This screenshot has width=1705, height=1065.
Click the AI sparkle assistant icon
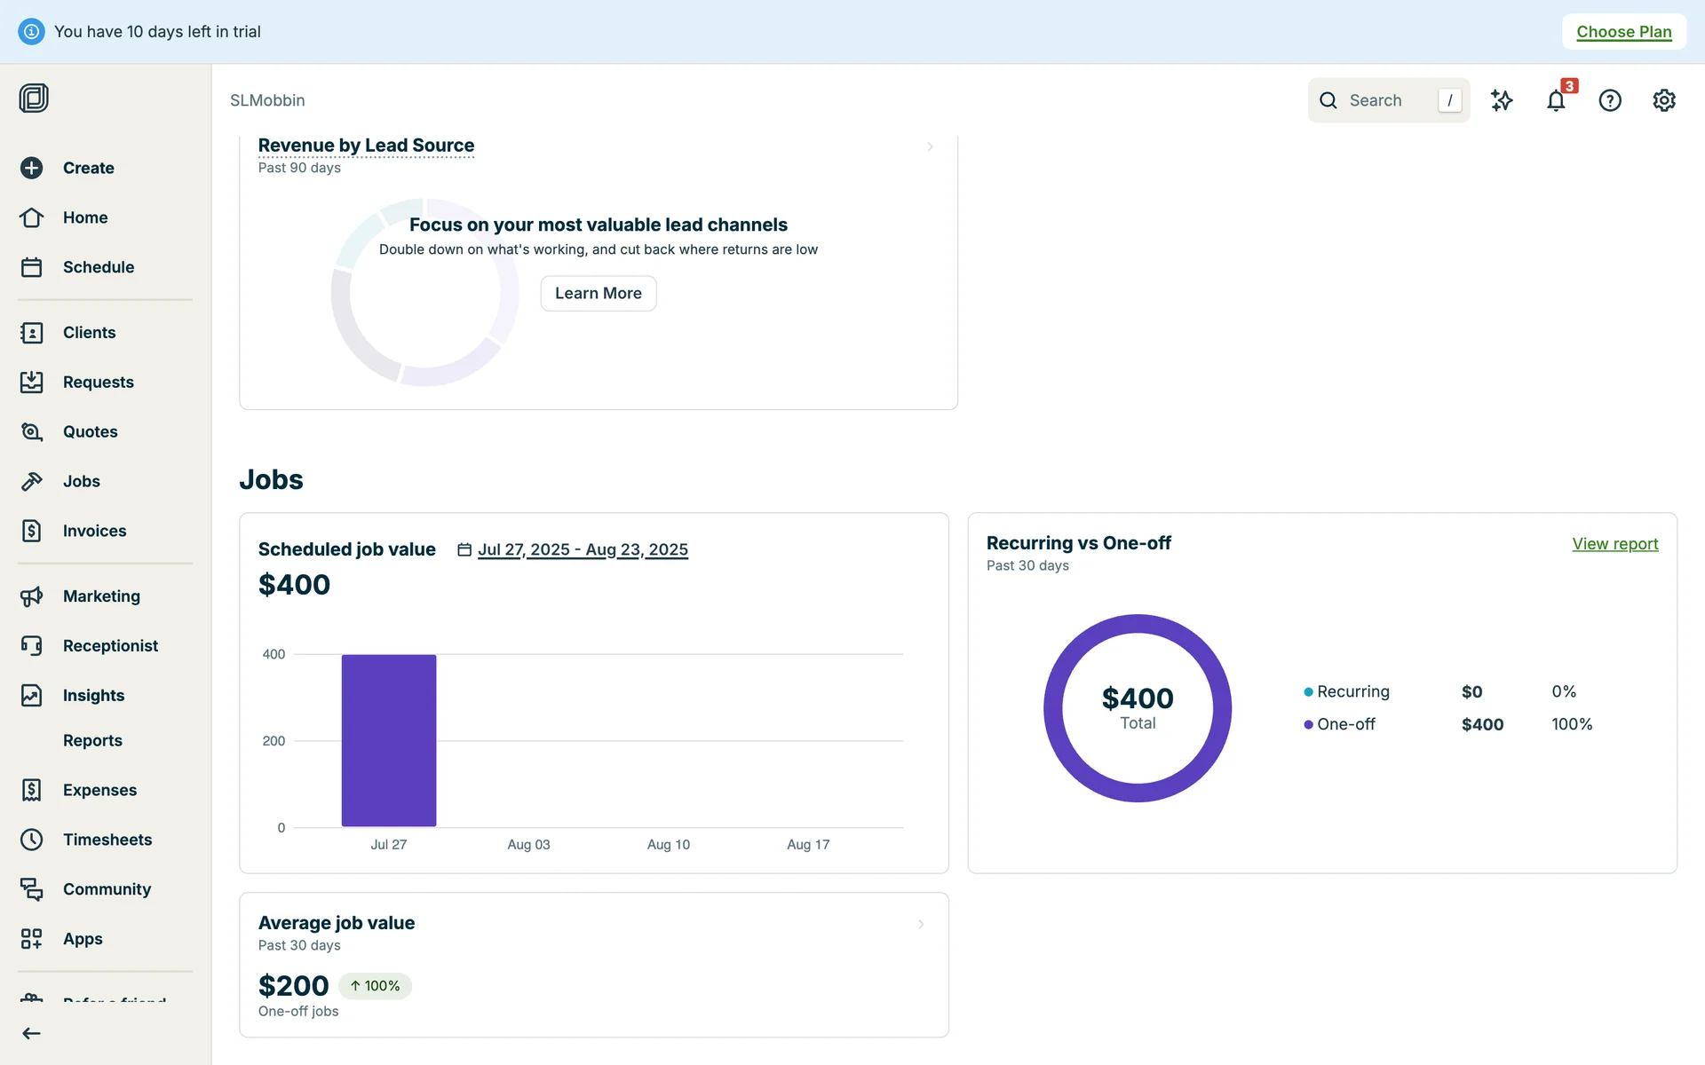tap(1502, 100)
